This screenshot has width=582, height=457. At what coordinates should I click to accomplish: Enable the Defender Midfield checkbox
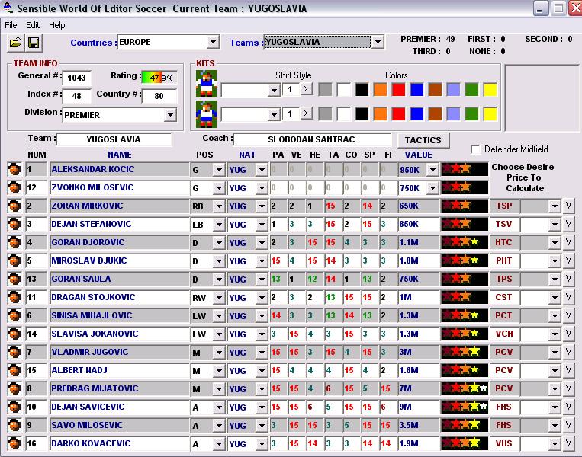476,149
